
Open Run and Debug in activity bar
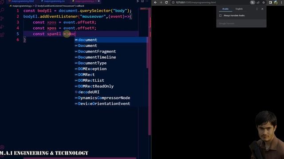tap(2, 27)
